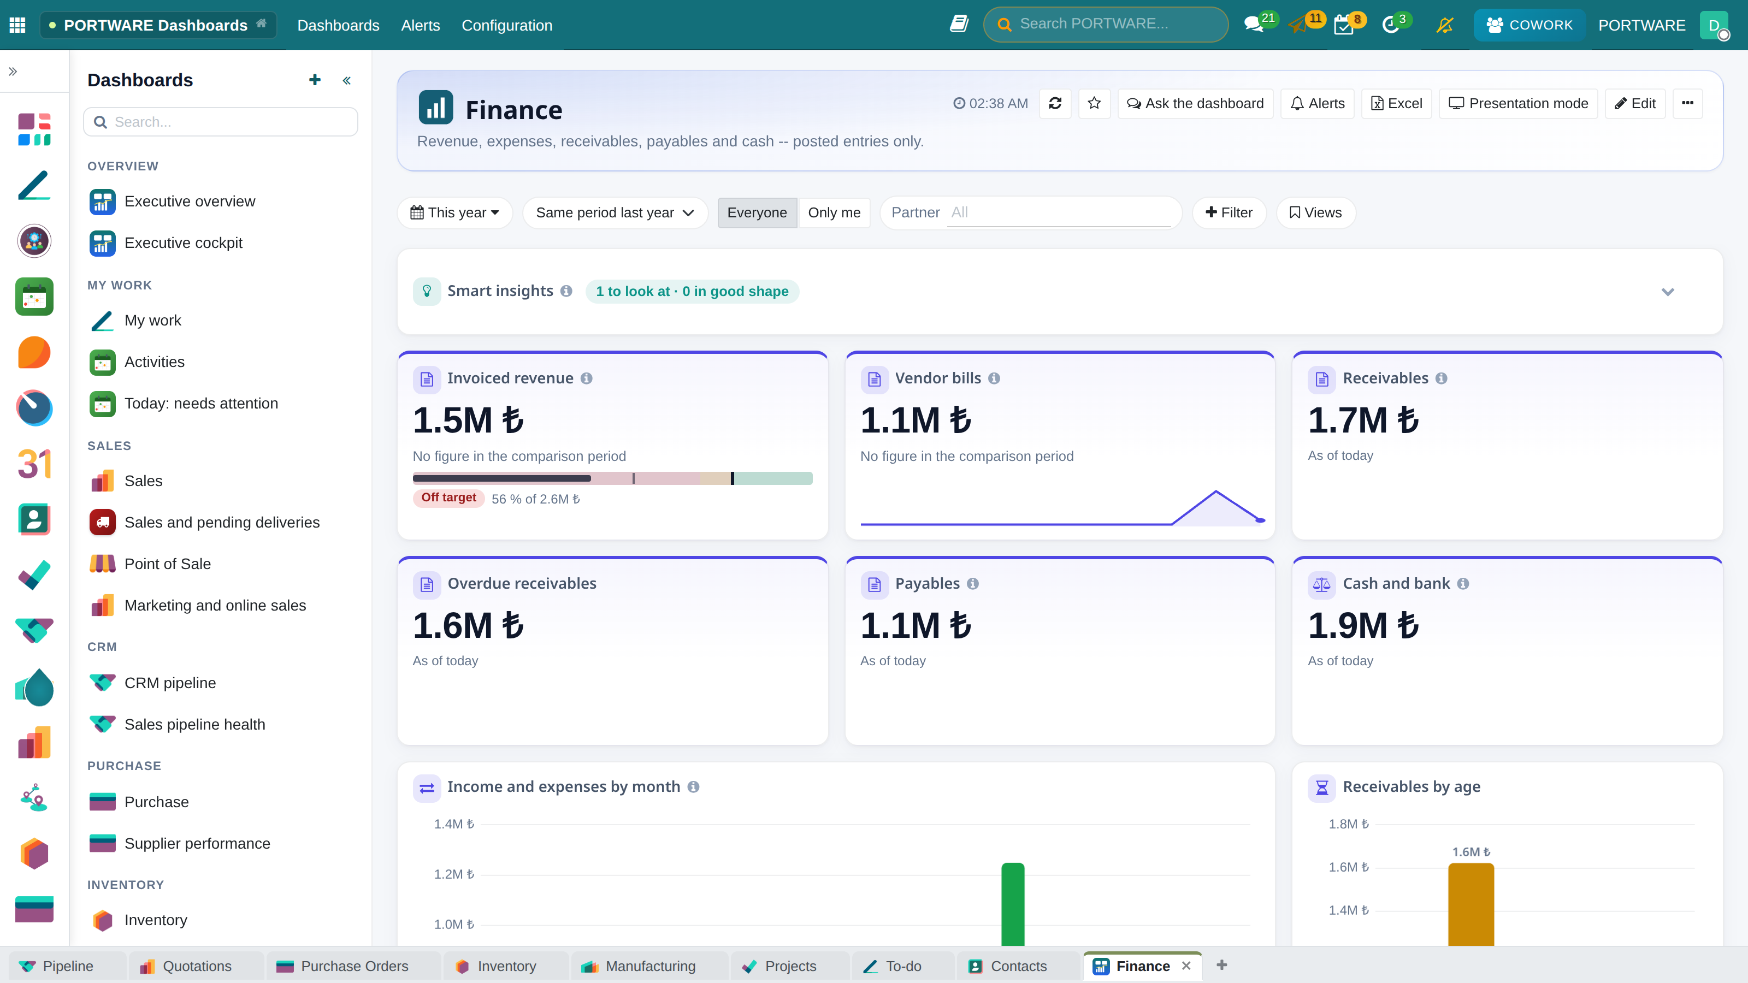Image resolution: width=1748 pixels, height=983 pixels.
Task: Focus the sidebar dashboards Search field
Action: [x=221, y=122]
